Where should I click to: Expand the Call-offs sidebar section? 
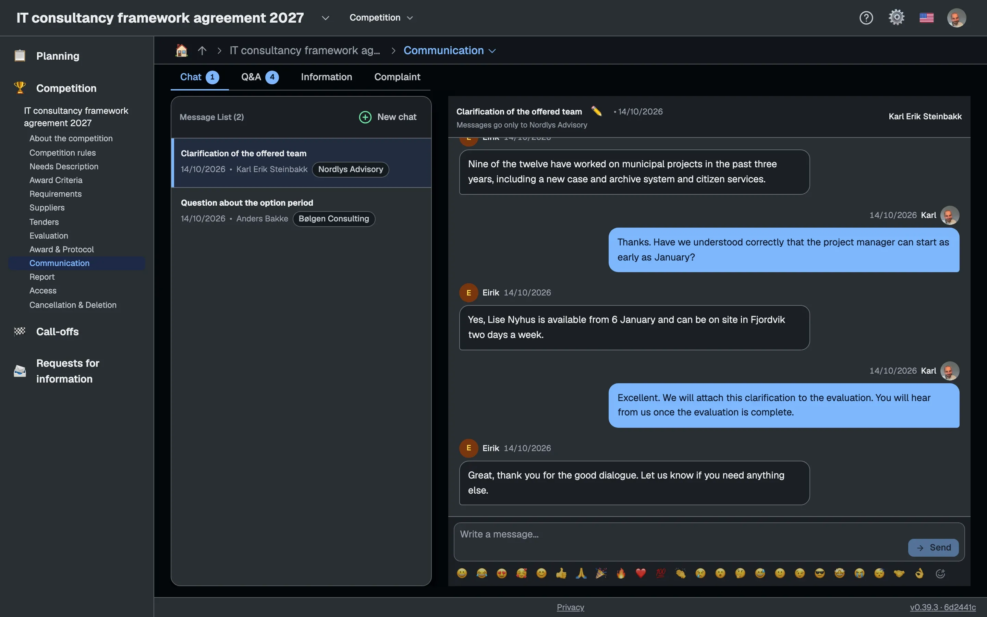point(57,331)
